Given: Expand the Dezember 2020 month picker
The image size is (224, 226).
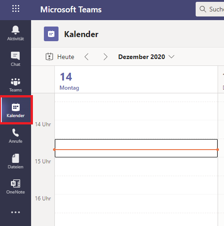Looking at the screenshot, I should click(x=146, y=57).
